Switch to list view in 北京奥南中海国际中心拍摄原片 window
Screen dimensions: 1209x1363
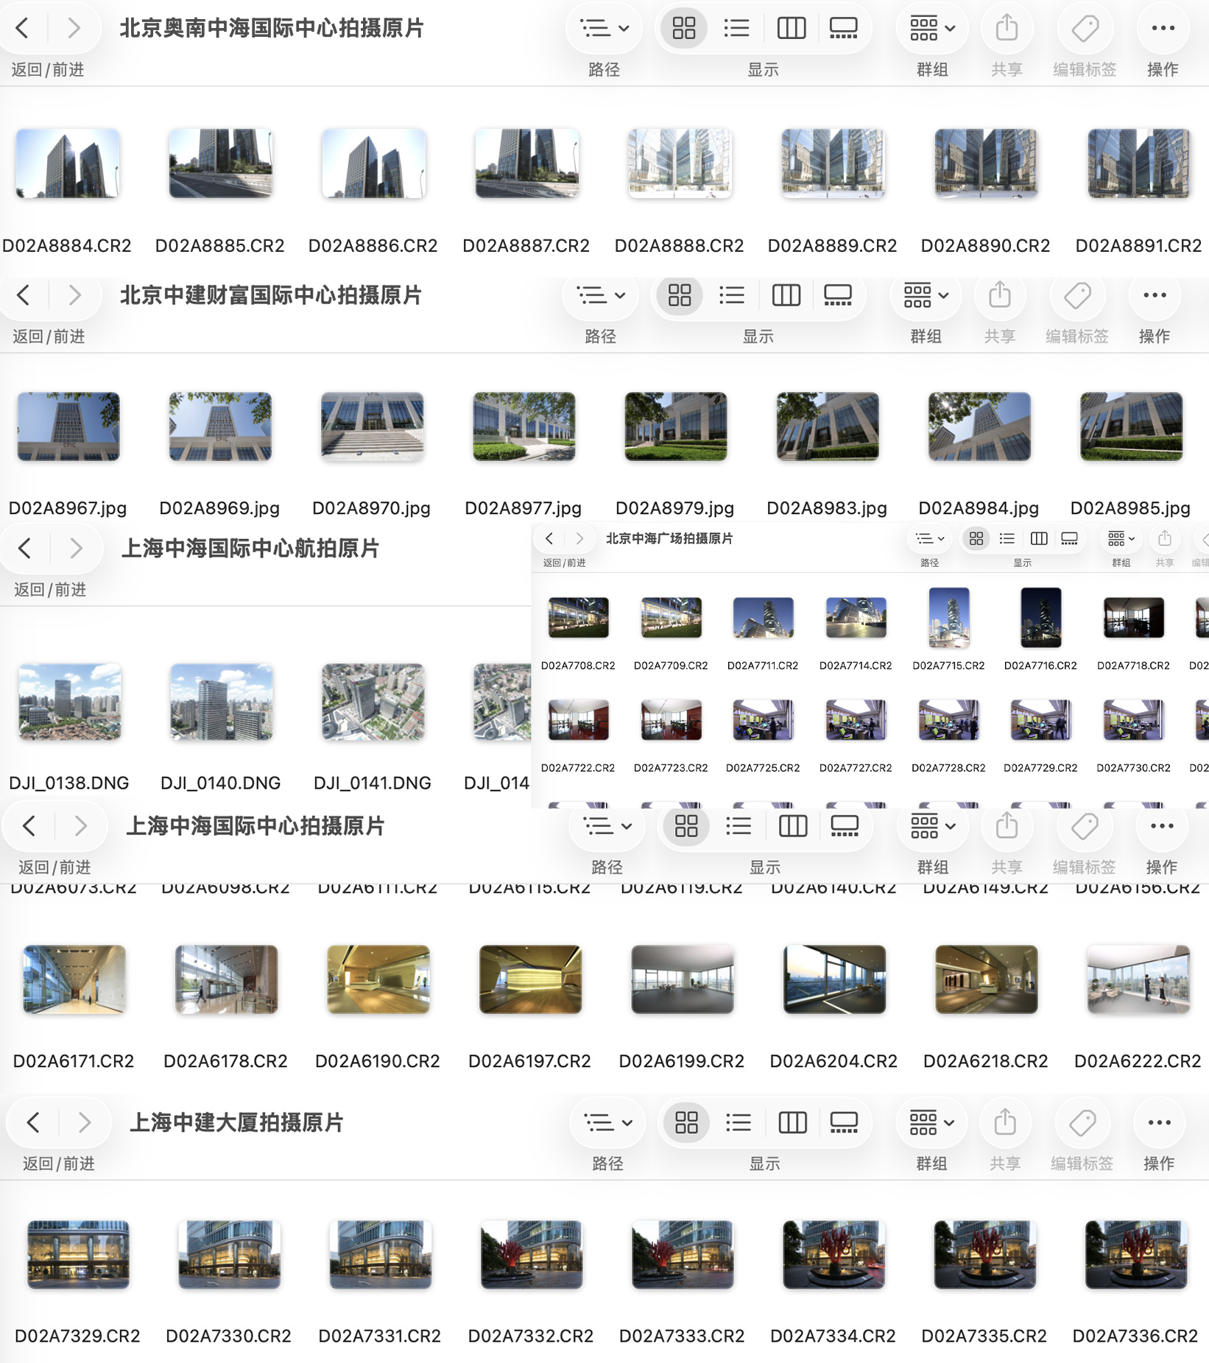click(737, 29)
